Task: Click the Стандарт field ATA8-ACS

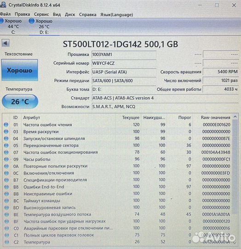Action: [165, 98]
